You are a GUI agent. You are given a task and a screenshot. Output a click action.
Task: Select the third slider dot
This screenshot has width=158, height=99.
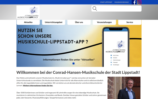pos(81,63)
